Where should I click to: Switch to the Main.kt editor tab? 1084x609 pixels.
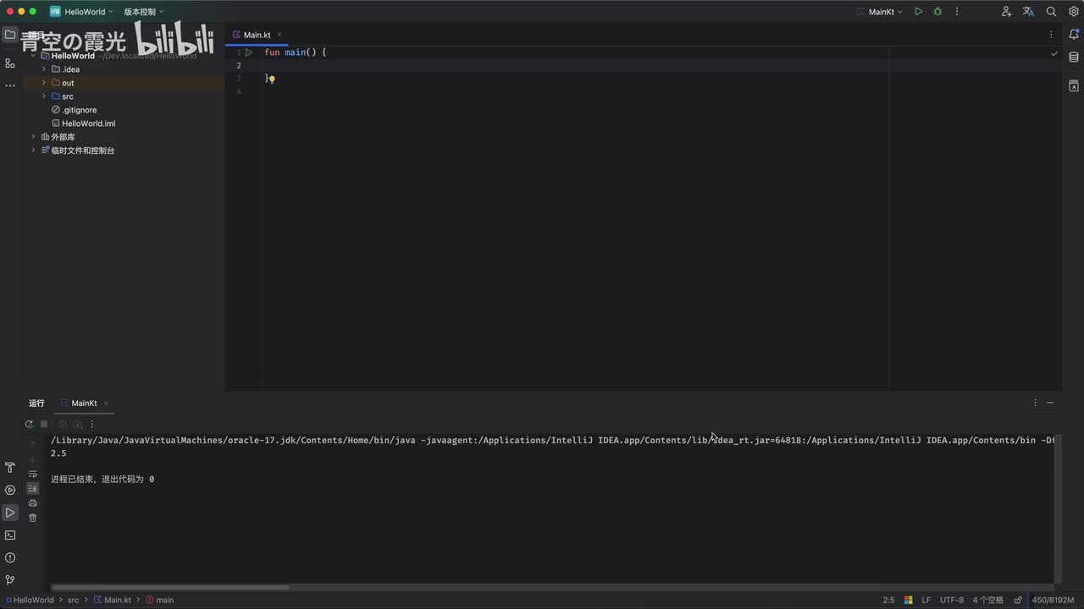[x=257, y=35]
